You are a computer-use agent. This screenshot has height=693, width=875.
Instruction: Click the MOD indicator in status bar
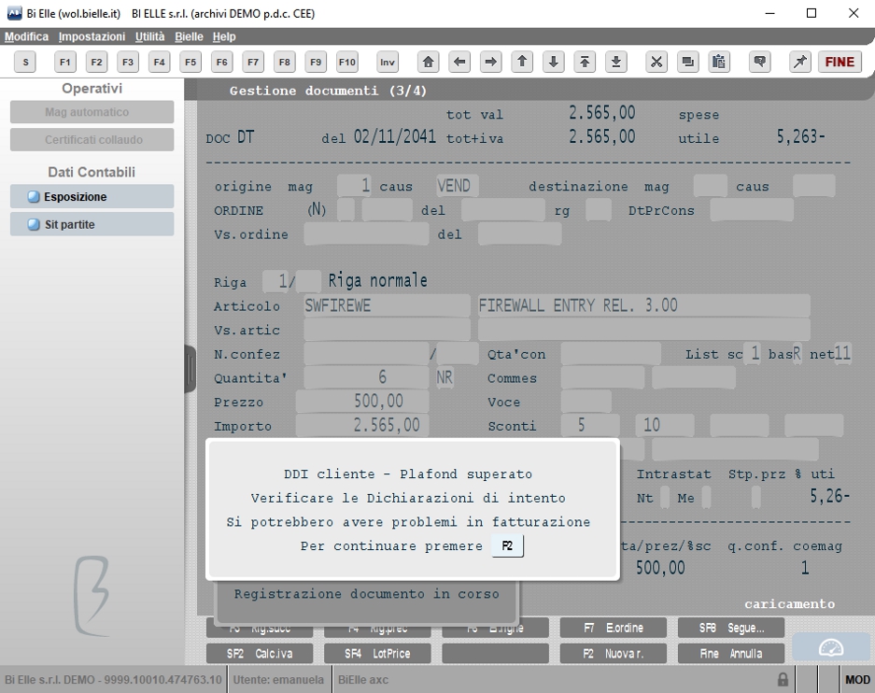click(x=857, y=680)
